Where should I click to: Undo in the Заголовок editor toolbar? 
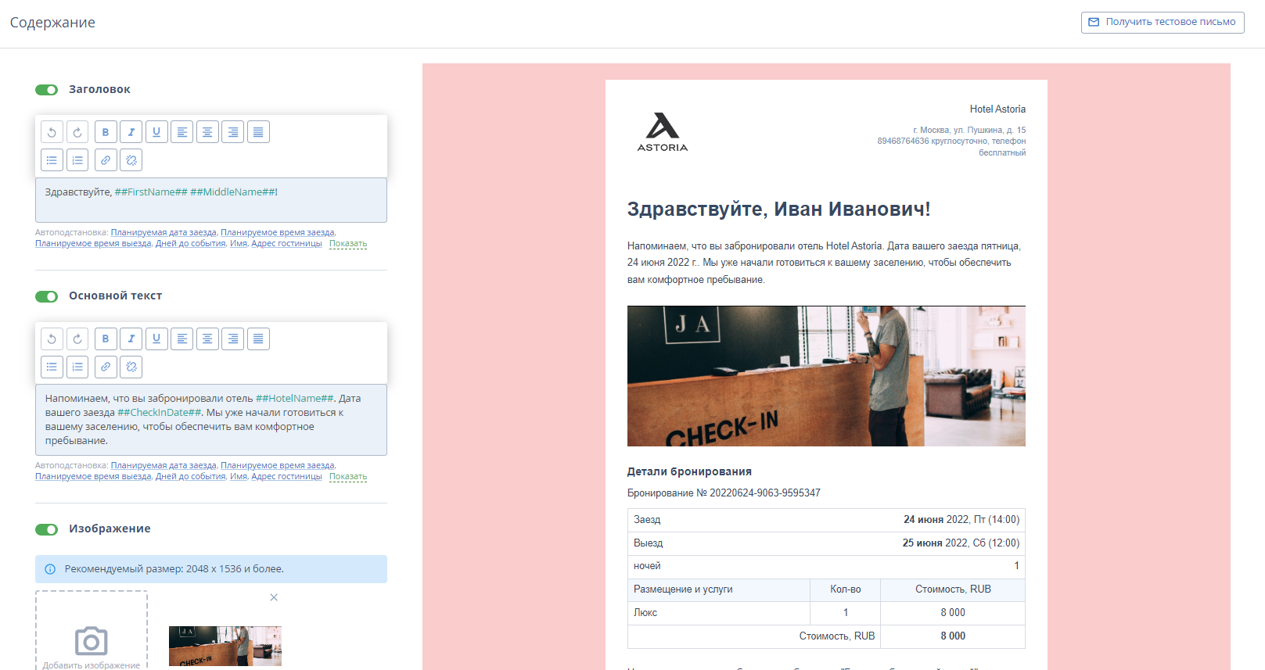pyautogui.click(x=52, y=132)
